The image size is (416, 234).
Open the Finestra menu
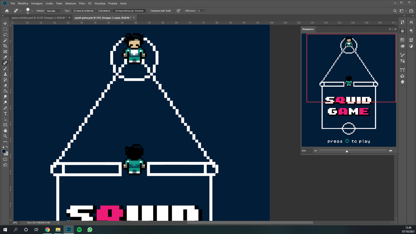click(x=113, y=3)
